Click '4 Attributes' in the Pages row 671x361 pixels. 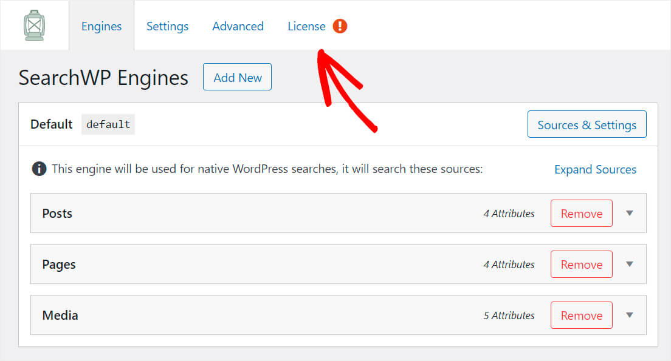(x=509, y=265)
